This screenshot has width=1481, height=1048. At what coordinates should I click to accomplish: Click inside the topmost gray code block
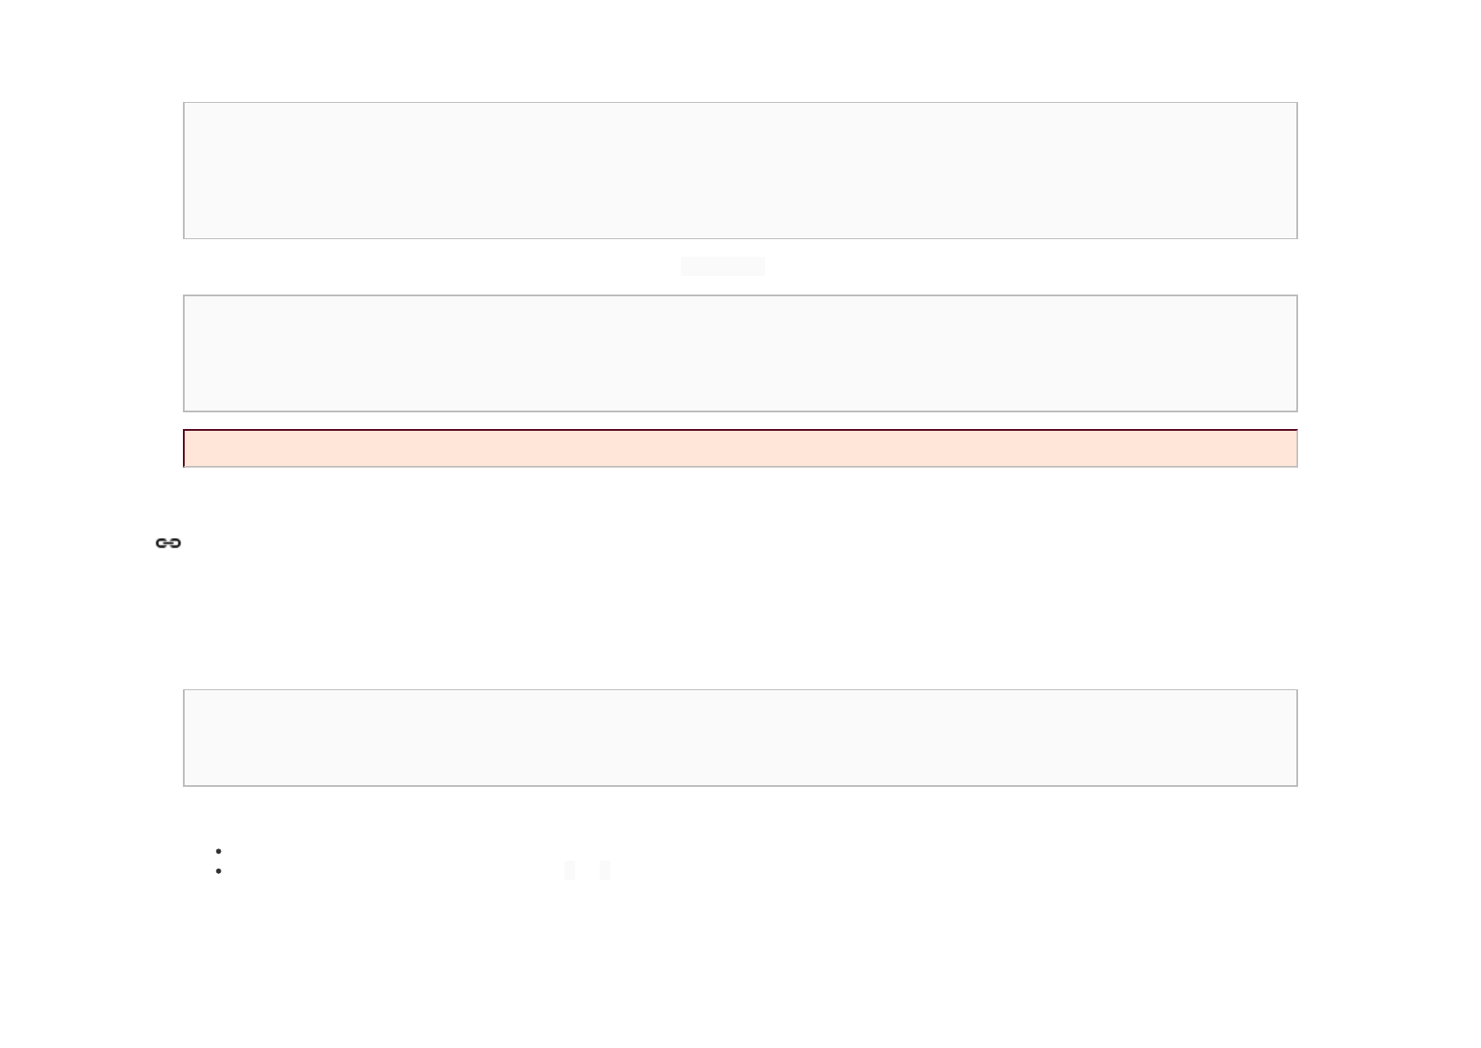pos(740,171)
